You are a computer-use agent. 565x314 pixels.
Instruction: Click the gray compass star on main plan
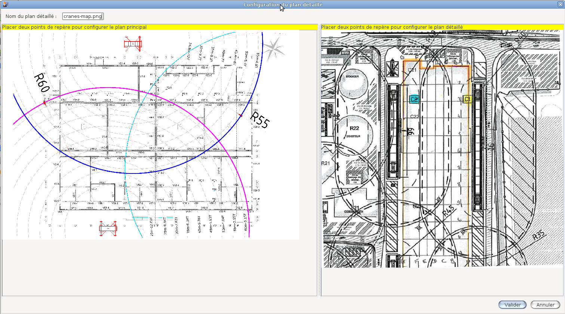tap(273, 48)
